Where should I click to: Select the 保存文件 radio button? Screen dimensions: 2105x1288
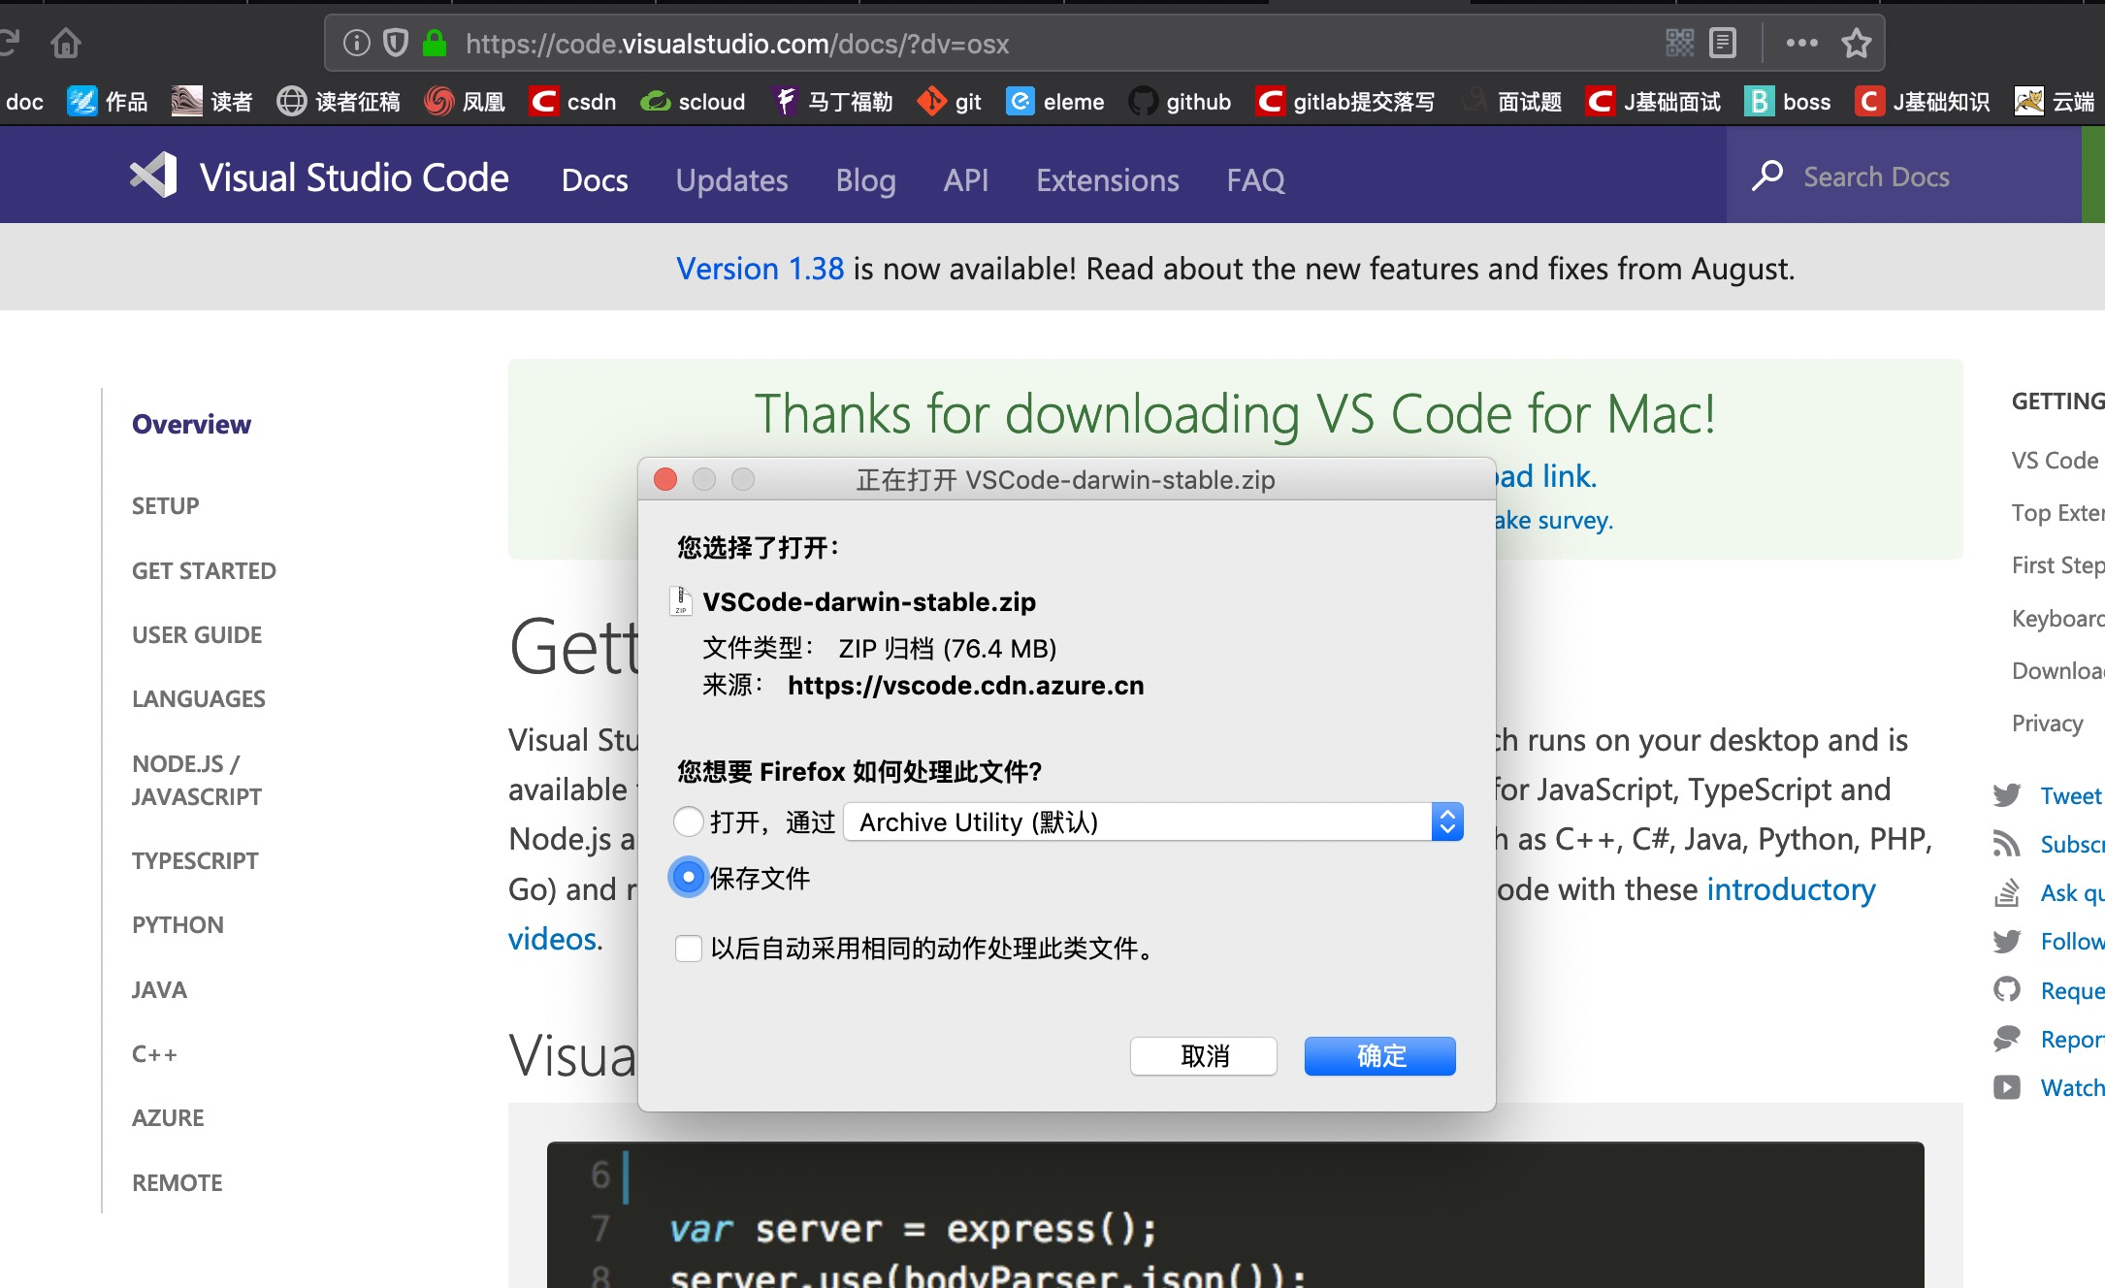pos(688,878)
